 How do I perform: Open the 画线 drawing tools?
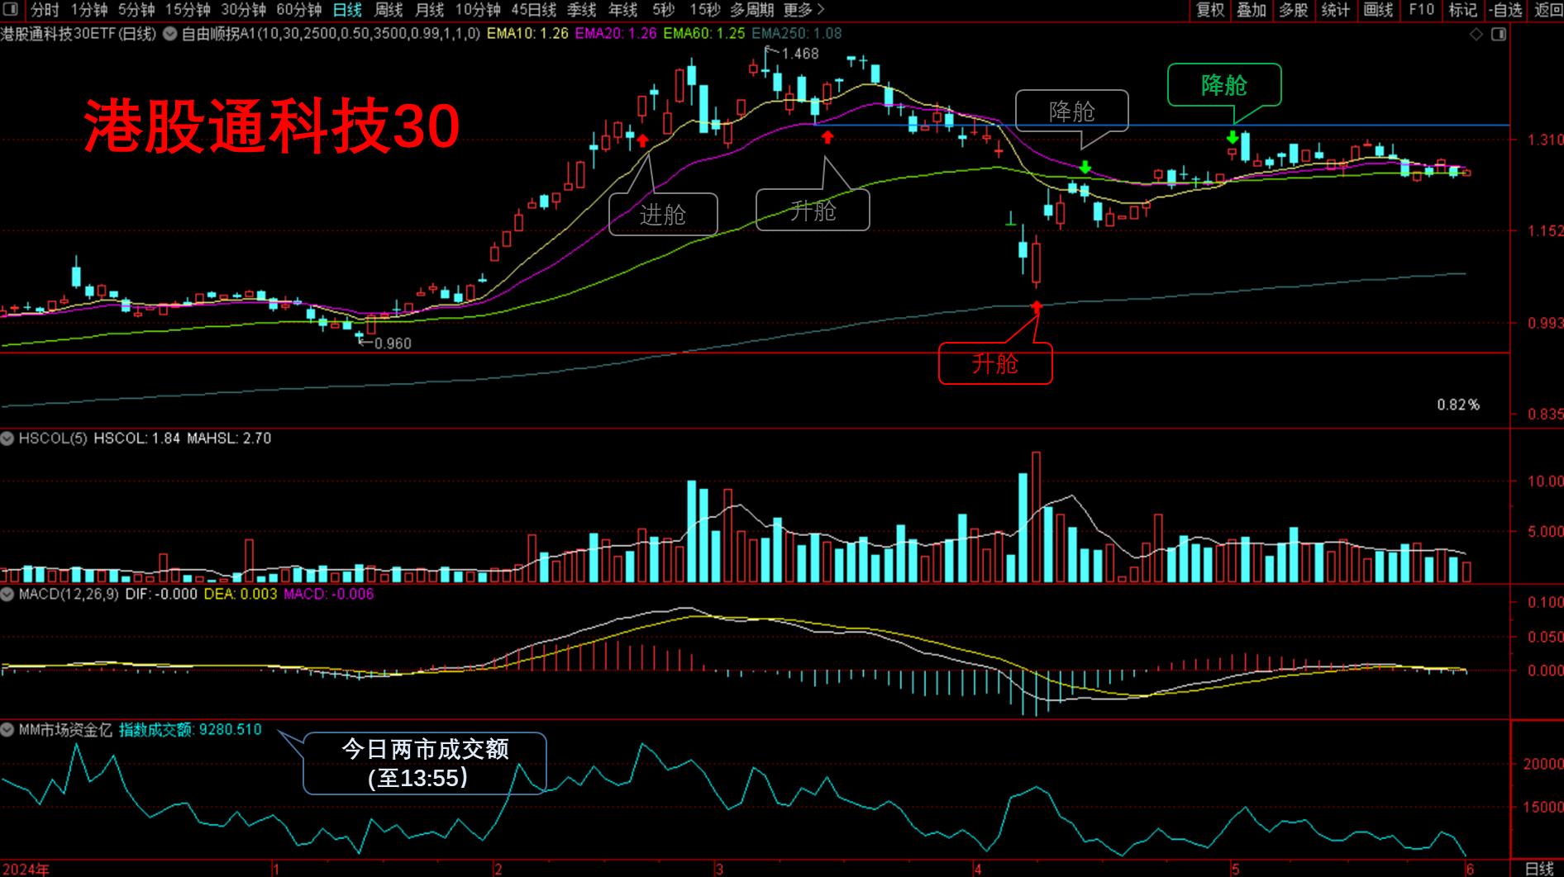tap(1378, 10)
